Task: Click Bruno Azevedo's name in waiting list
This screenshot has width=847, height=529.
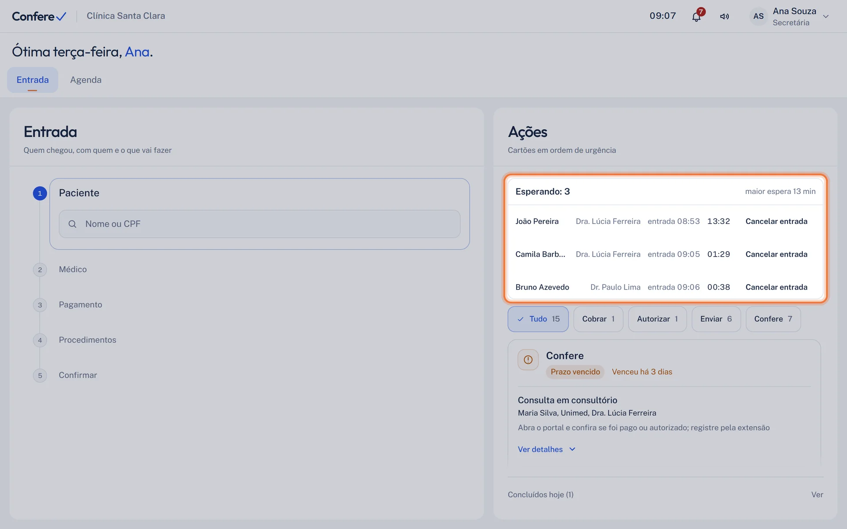Action: coord(542,287)
